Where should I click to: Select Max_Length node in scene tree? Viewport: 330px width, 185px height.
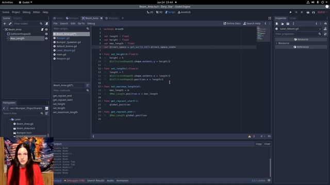(x=17, y=39)
